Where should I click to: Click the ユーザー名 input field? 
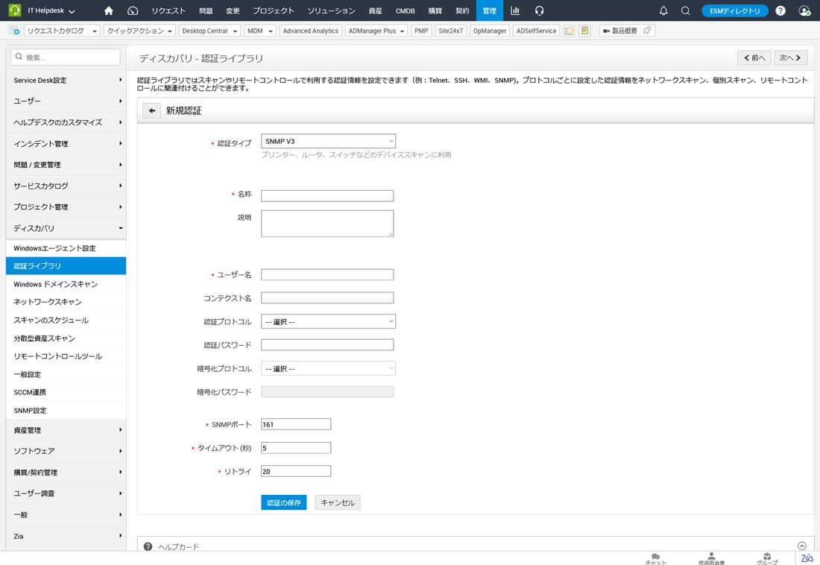click(327, 274)
